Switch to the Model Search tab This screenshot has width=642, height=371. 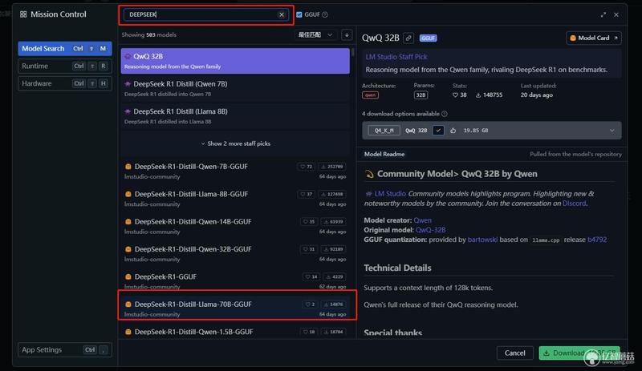(65, 48)
